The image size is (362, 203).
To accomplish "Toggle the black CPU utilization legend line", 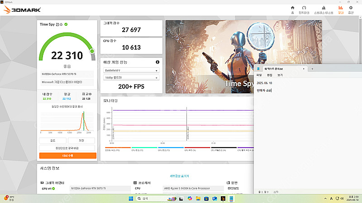I will pyautogui.click(x=224, y=148).
